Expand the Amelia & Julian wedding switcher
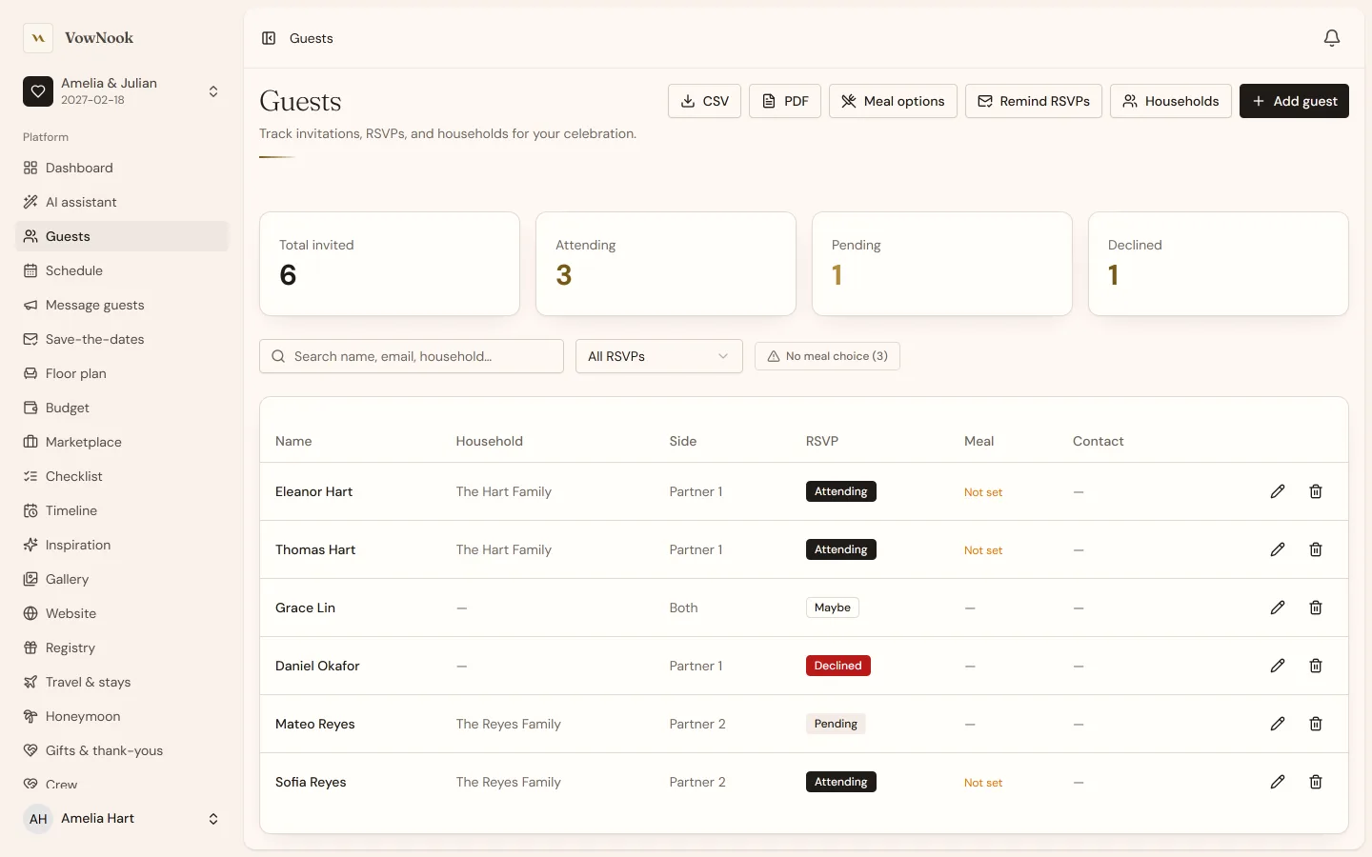 pyautogui.click(x=122, y=91)
